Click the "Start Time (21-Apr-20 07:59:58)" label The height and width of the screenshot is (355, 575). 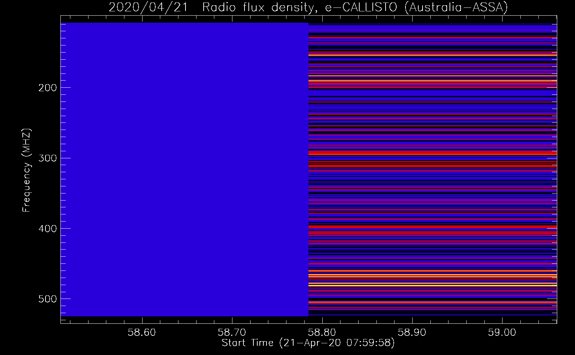click(308, 343)
